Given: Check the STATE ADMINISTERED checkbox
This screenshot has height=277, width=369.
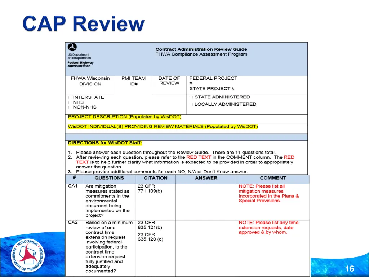Looking at the screenshot, I should tap(191, 97).
